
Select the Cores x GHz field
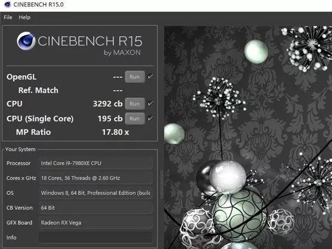pyautogui.click(x=95, y=178)
